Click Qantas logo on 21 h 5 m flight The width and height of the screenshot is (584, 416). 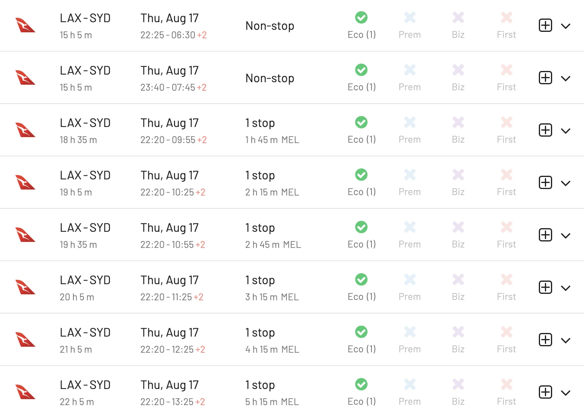25,339
